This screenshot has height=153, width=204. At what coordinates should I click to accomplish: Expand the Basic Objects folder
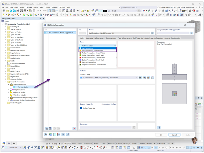click(5, 27)
